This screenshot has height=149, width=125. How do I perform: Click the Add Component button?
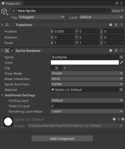tap(62, 138)
